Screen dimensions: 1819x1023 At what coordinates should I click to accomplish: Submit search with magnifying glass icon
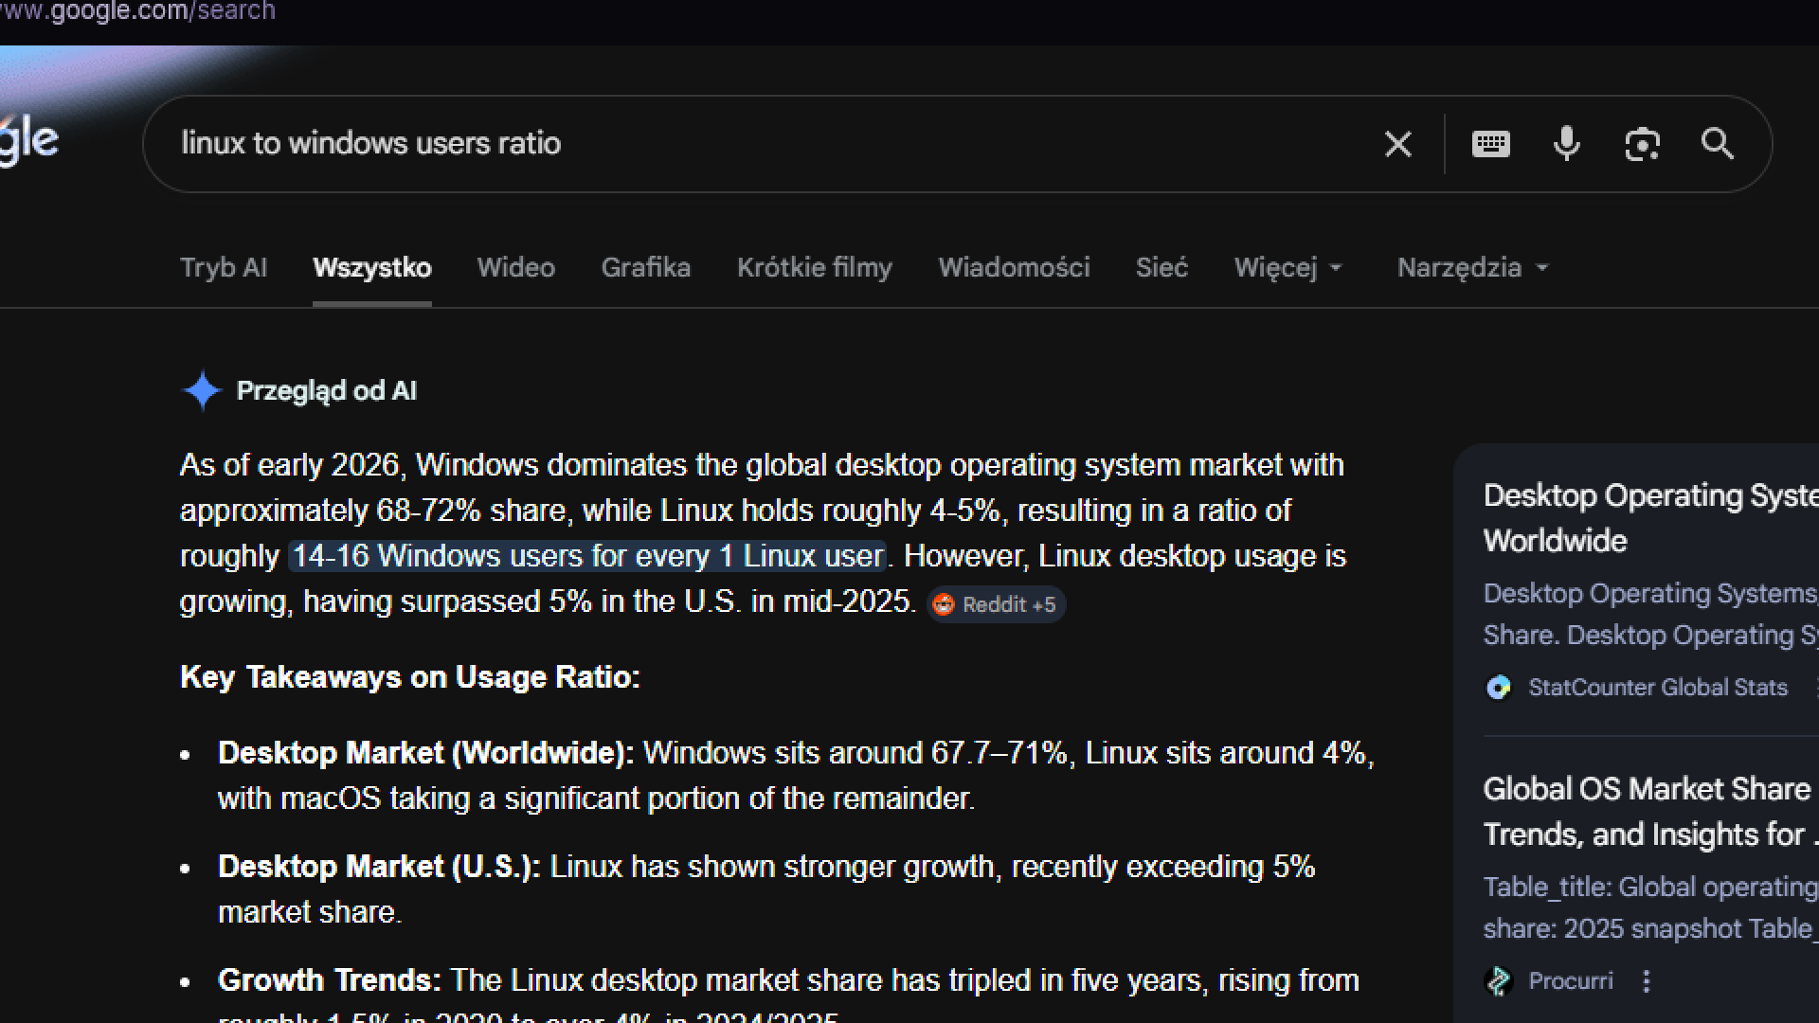point(1718,144)
